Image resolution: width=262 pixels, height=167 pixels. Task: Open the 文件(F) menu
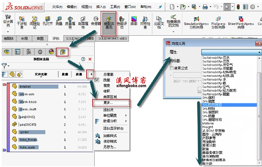pos(57,7)
